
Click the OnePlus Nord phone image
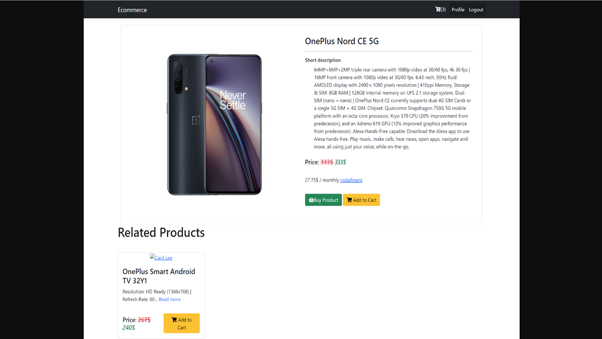(214, 124)
